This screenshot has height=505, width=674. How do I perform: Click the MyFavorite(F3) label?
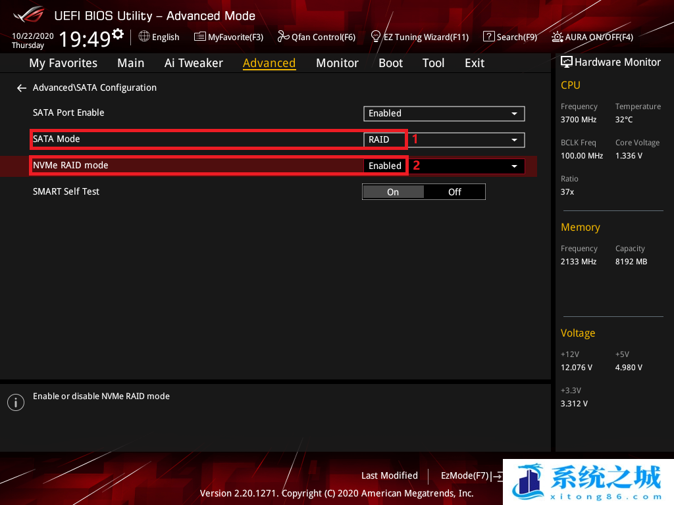(x=236, y=37)
